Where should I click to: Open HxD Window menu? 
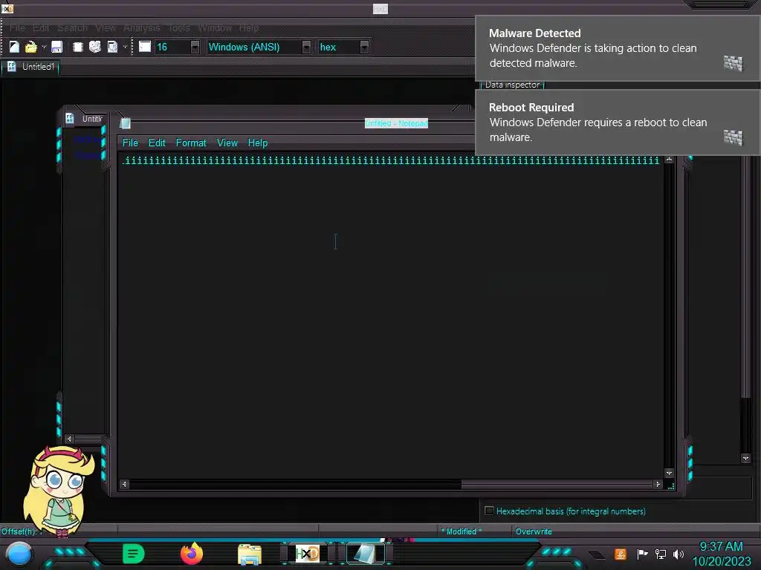pyautogui.click(x=215, y=28)
